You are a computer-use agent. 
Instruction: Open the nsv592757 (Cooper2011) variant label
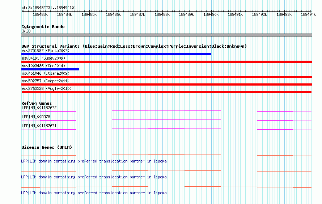[x=46, y=81]
